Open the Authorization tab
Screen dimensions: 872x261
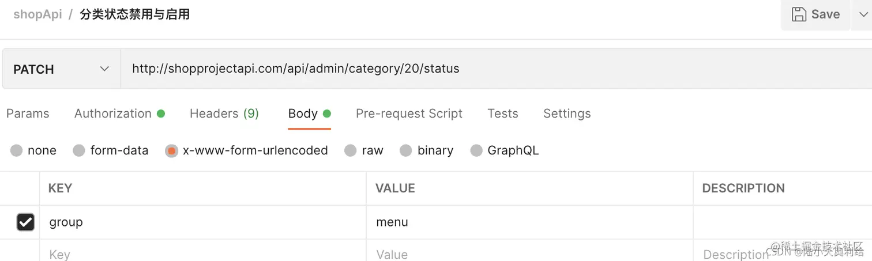[x=113, y=114]
